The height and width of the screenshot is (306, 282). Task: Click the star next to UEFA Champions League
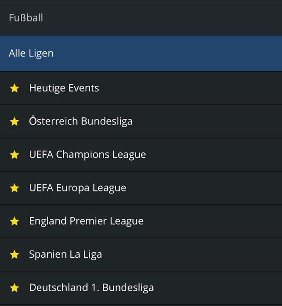tap(14, 155)
